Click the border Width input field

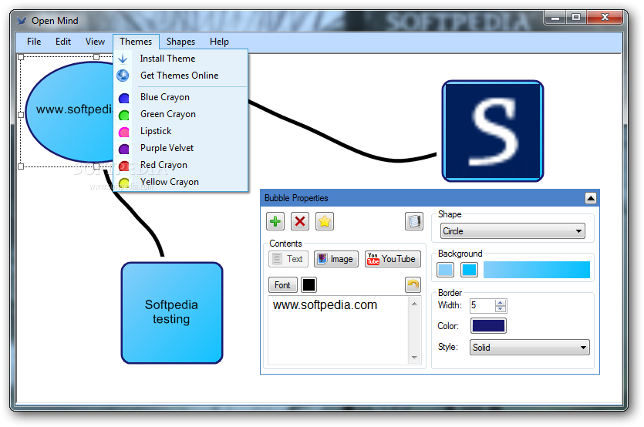[x=483, y=305]
